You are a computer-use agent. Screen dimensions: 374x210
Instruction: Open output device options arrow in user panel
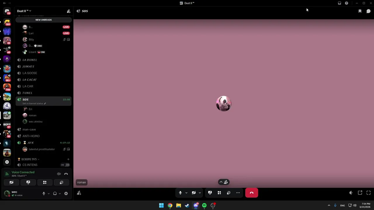pos(60,193)
